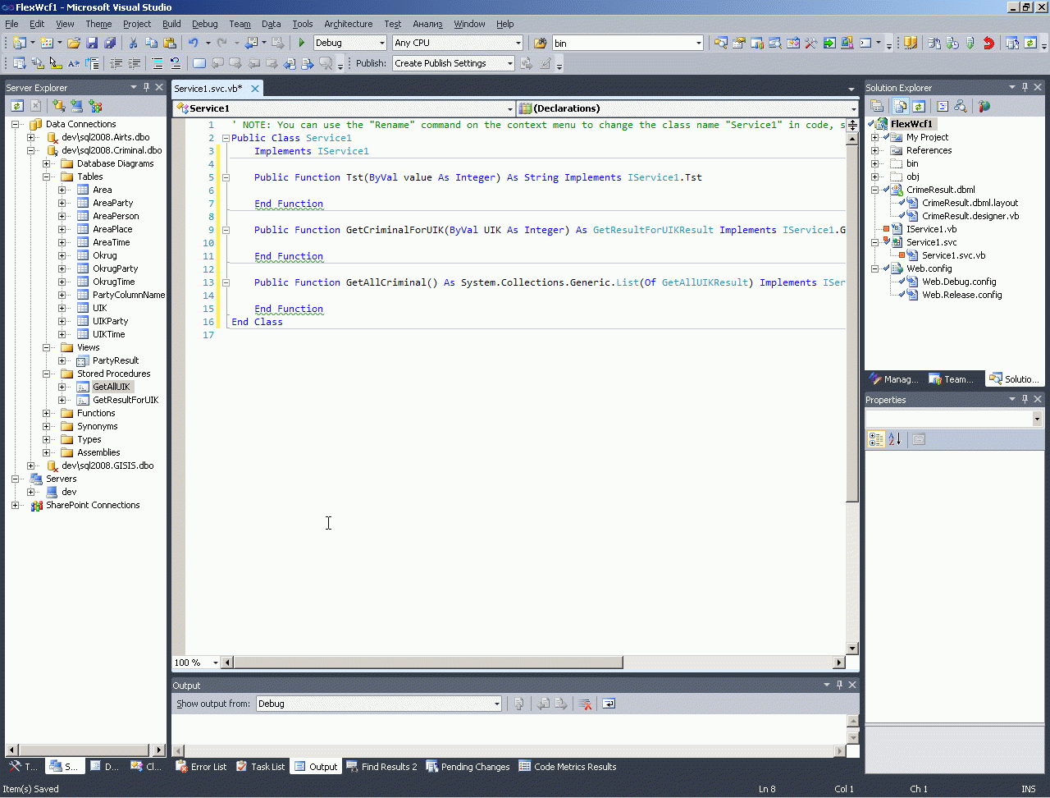Switch to the Error List tab
This screenshot has width=1050, height=798.
(201, 767)
